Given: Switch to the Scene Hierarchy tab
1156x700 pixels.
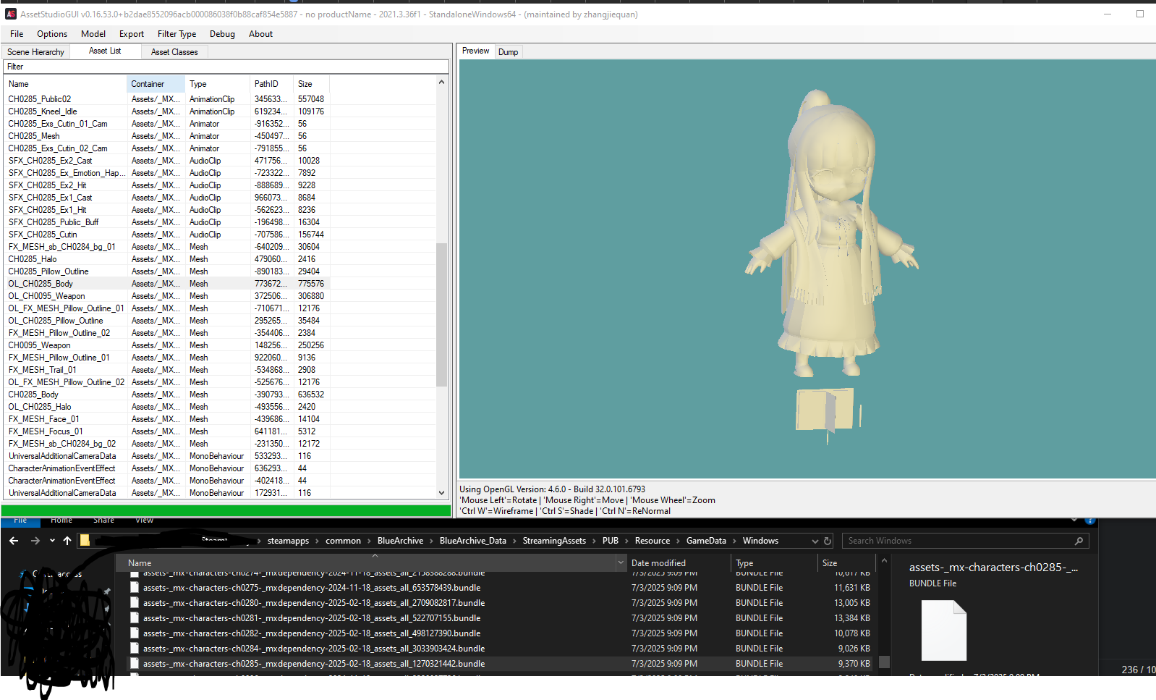Looking at the screenshot, I should pos(36,52).
